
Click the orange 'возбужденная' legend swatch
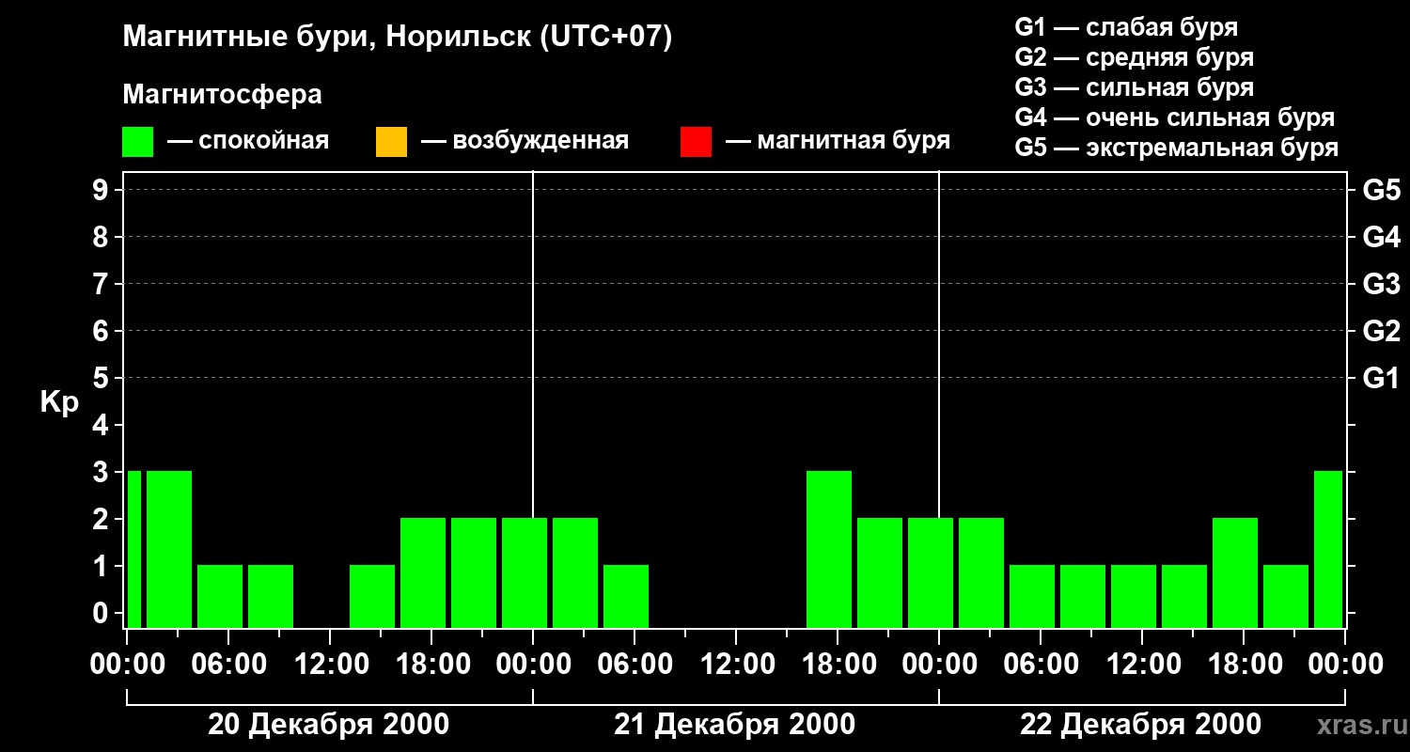click(391, 142)
